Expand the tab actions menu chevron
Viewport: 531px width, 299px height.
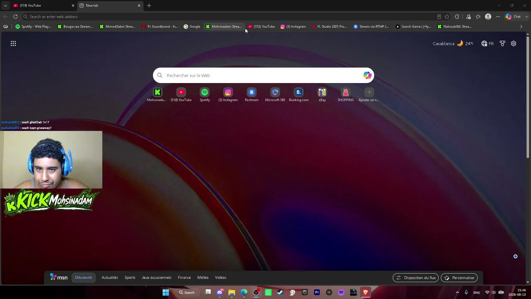[x=5, y=5]
